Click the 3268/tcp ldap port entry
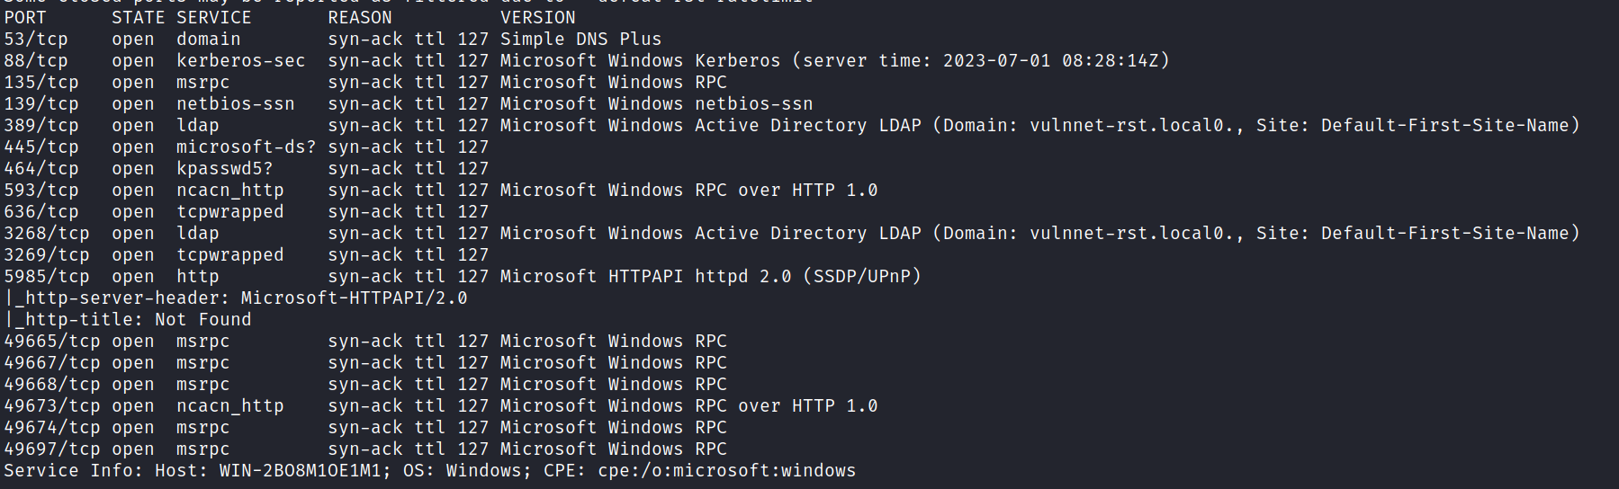 [x=47, y=234]
